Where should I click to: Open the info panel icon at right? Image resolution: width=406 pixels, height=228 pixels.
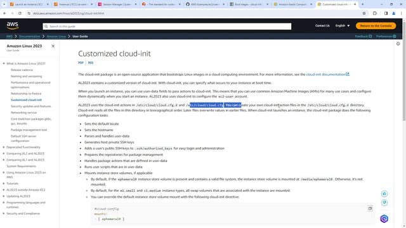point(398,44)
